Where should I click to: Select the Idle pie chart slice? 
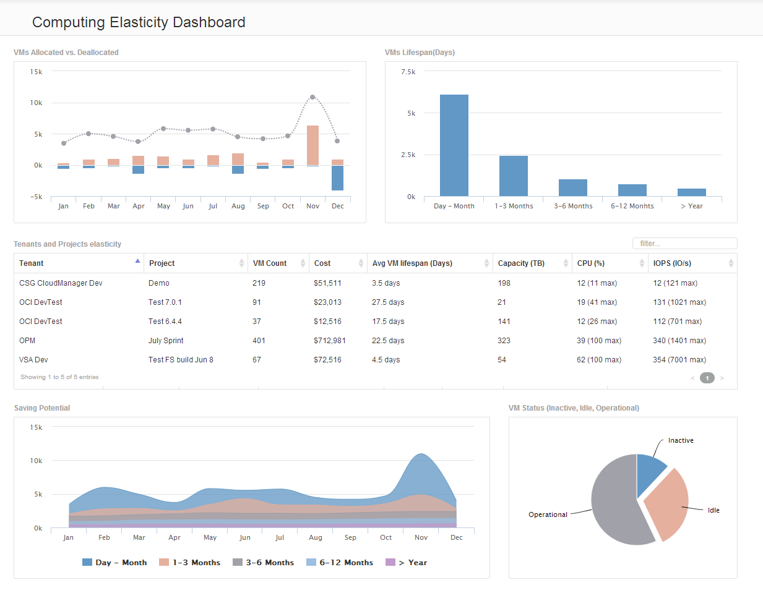coord(668,504)
